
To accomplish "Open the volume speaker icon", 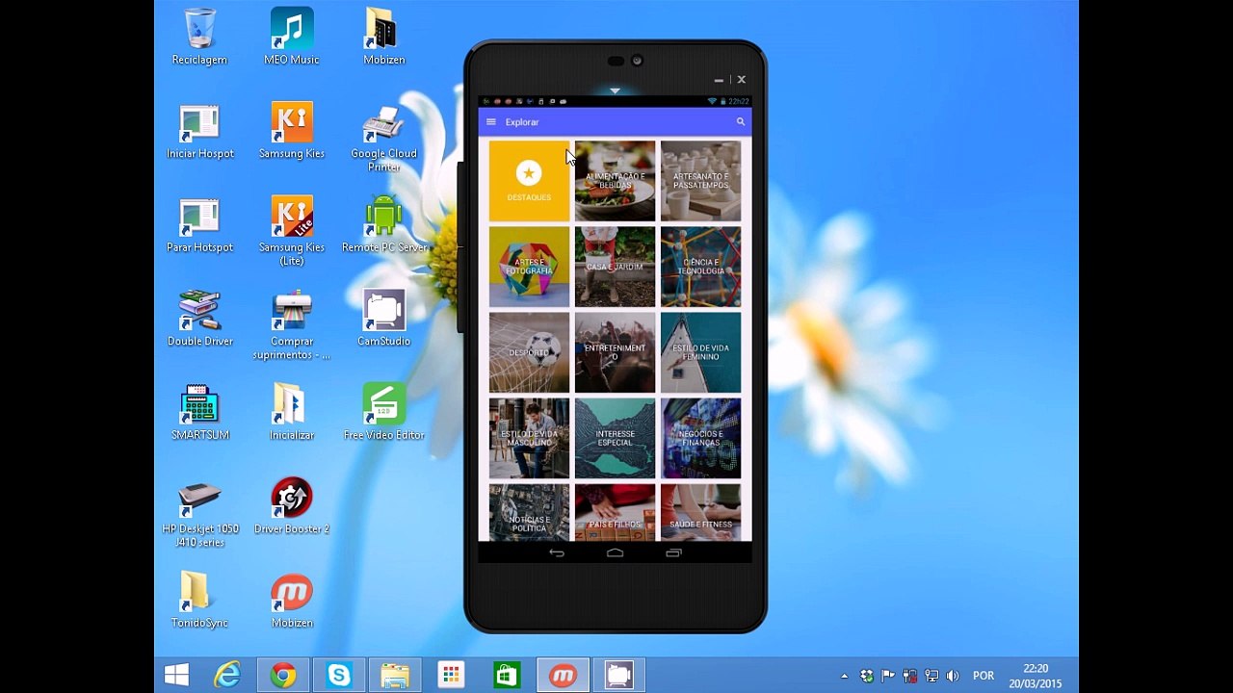I will pyautogui.click(x=954, y=676).
